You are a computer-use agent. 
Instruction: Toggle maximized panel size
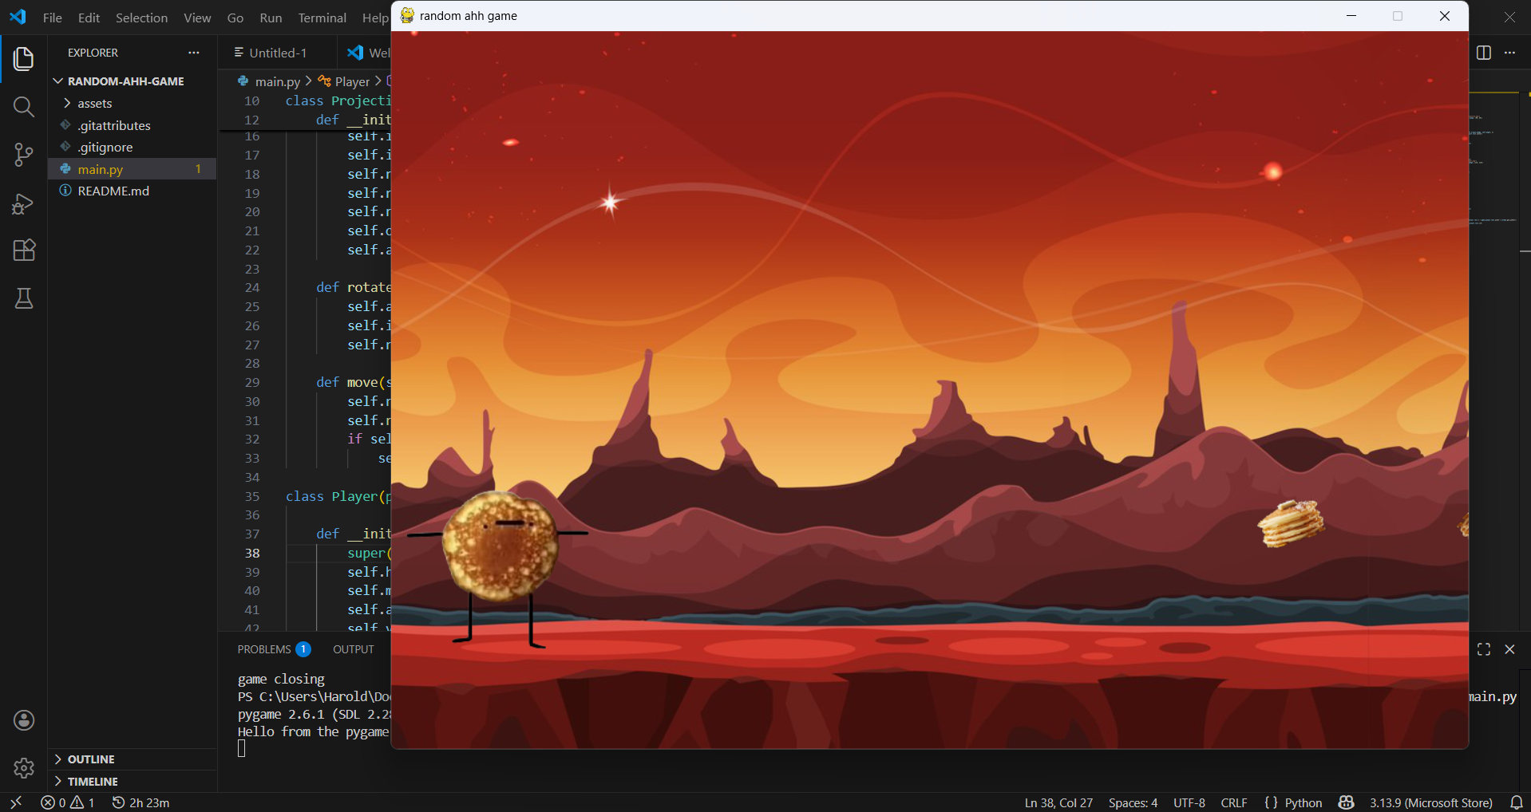click(x=1484, y=649)
